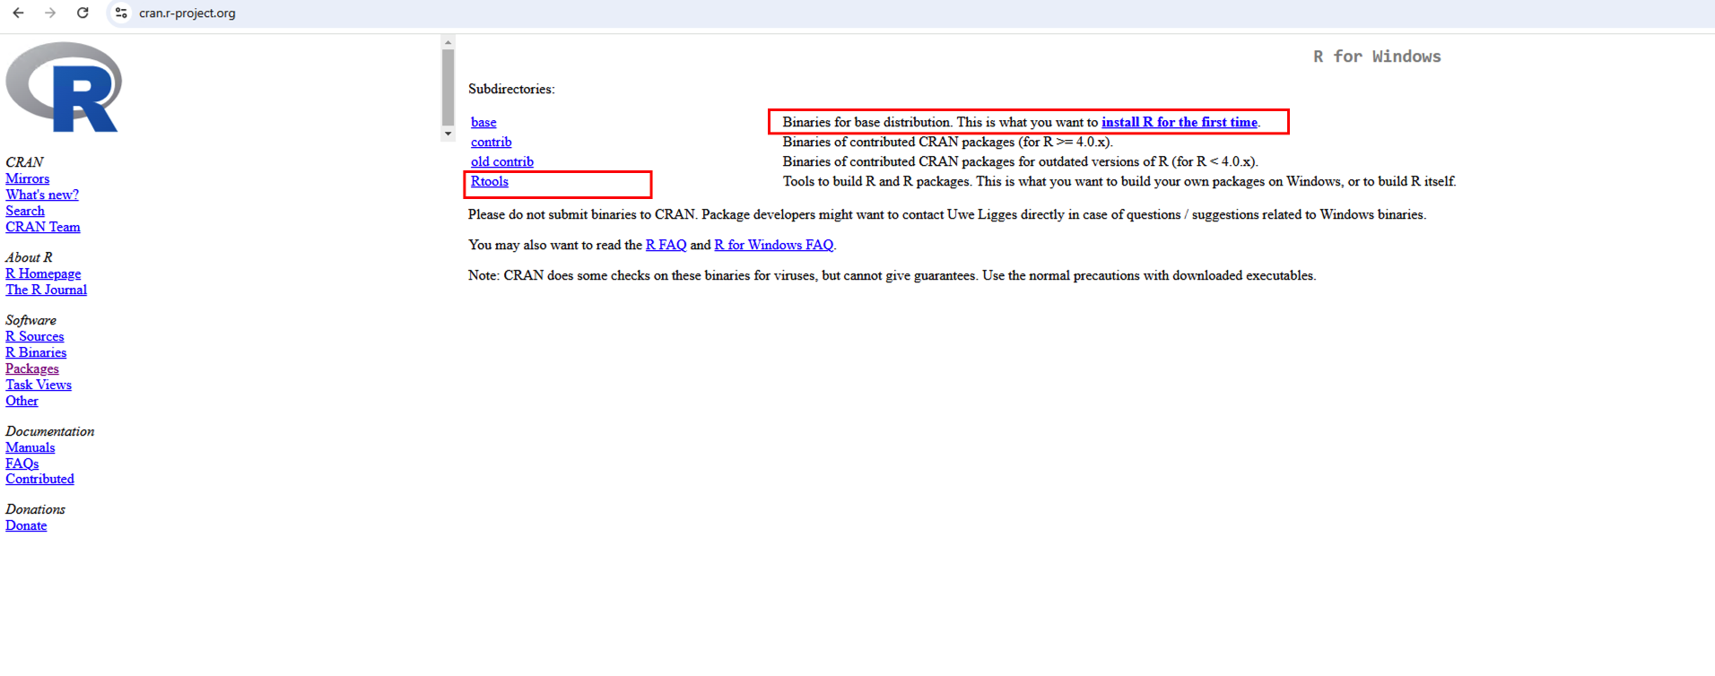1715x676 pixels.
Task: Click the browser back arrow
Action: coord(18,13)
